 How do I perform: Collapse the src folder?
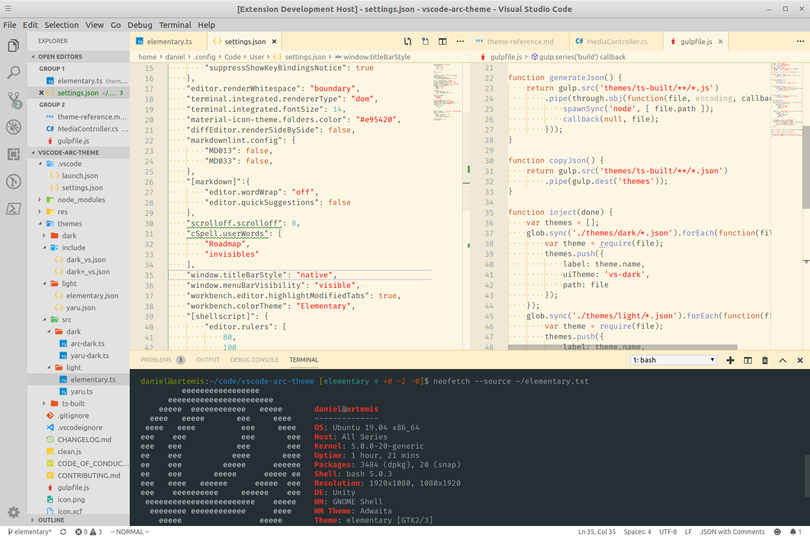pyautogui.click(x=67, y=319)
